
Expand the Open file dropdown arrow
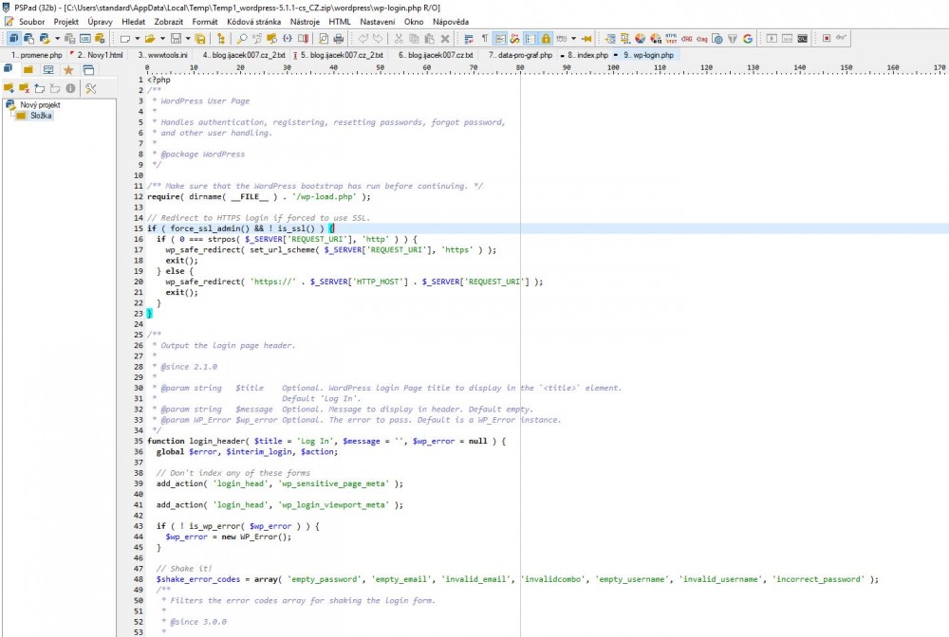tap(162, 39)
